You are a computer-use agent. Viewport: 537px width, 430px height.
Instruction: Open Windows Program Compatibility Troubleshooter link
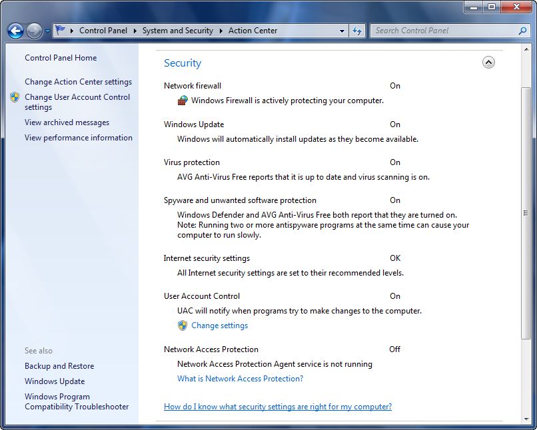[77, 401]
